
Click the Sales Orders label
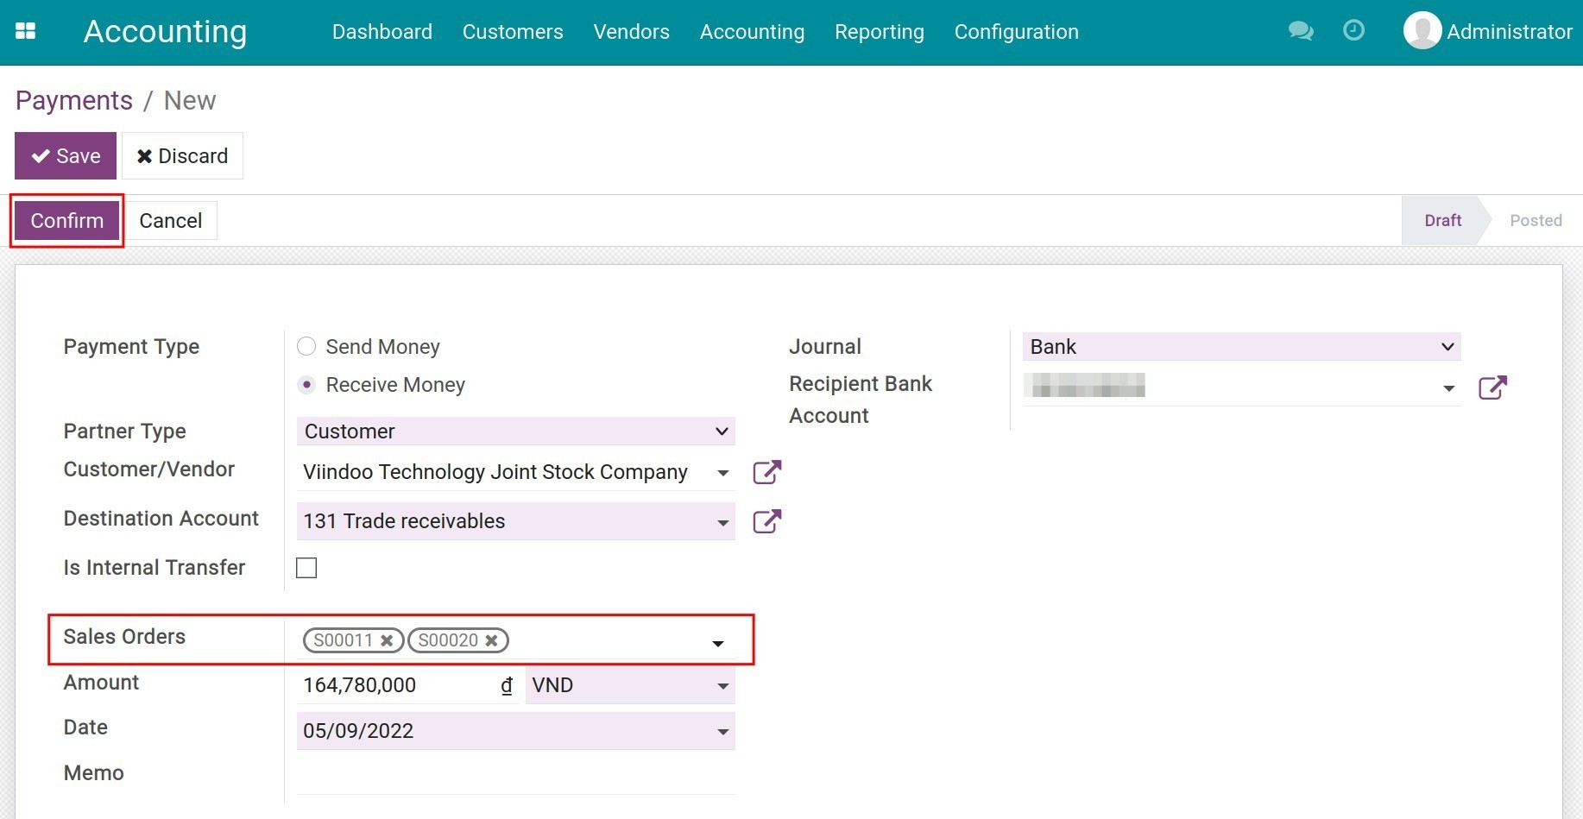click(x=124, y=637)
